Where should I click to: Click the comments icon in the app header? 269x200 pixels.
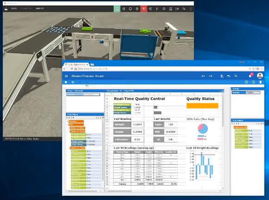pyautogui.click(x=229, y=76)
